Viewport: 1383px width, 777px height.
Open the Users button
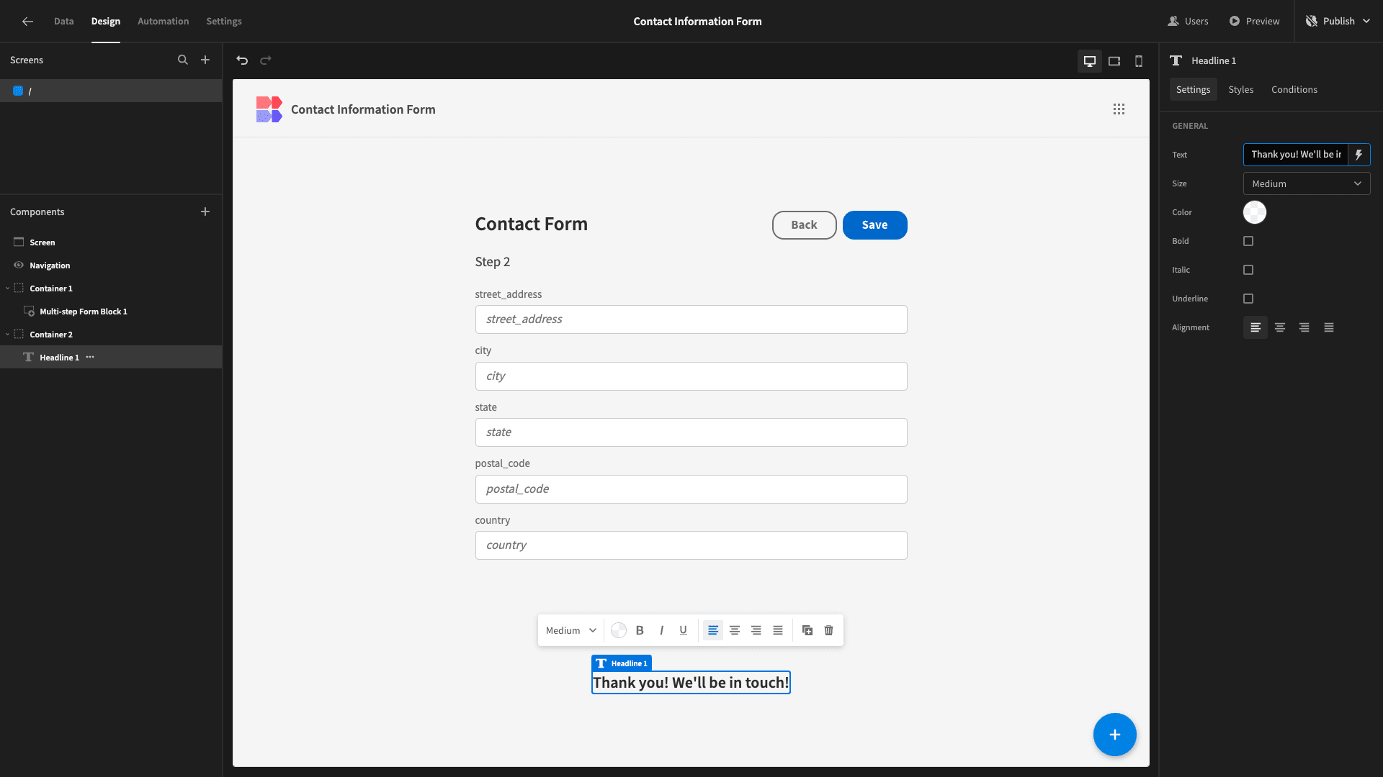tap(1188, 22)
